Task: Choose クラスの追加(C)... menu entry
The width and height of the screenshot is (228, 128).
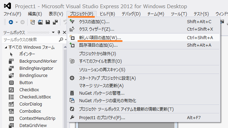Action: pos(144,22)
